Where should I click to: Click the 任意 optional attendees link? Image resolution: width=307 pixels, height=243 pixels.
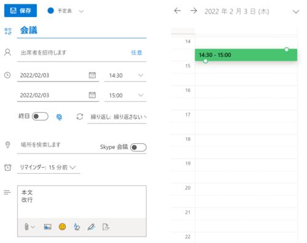[x=136, y=53]
